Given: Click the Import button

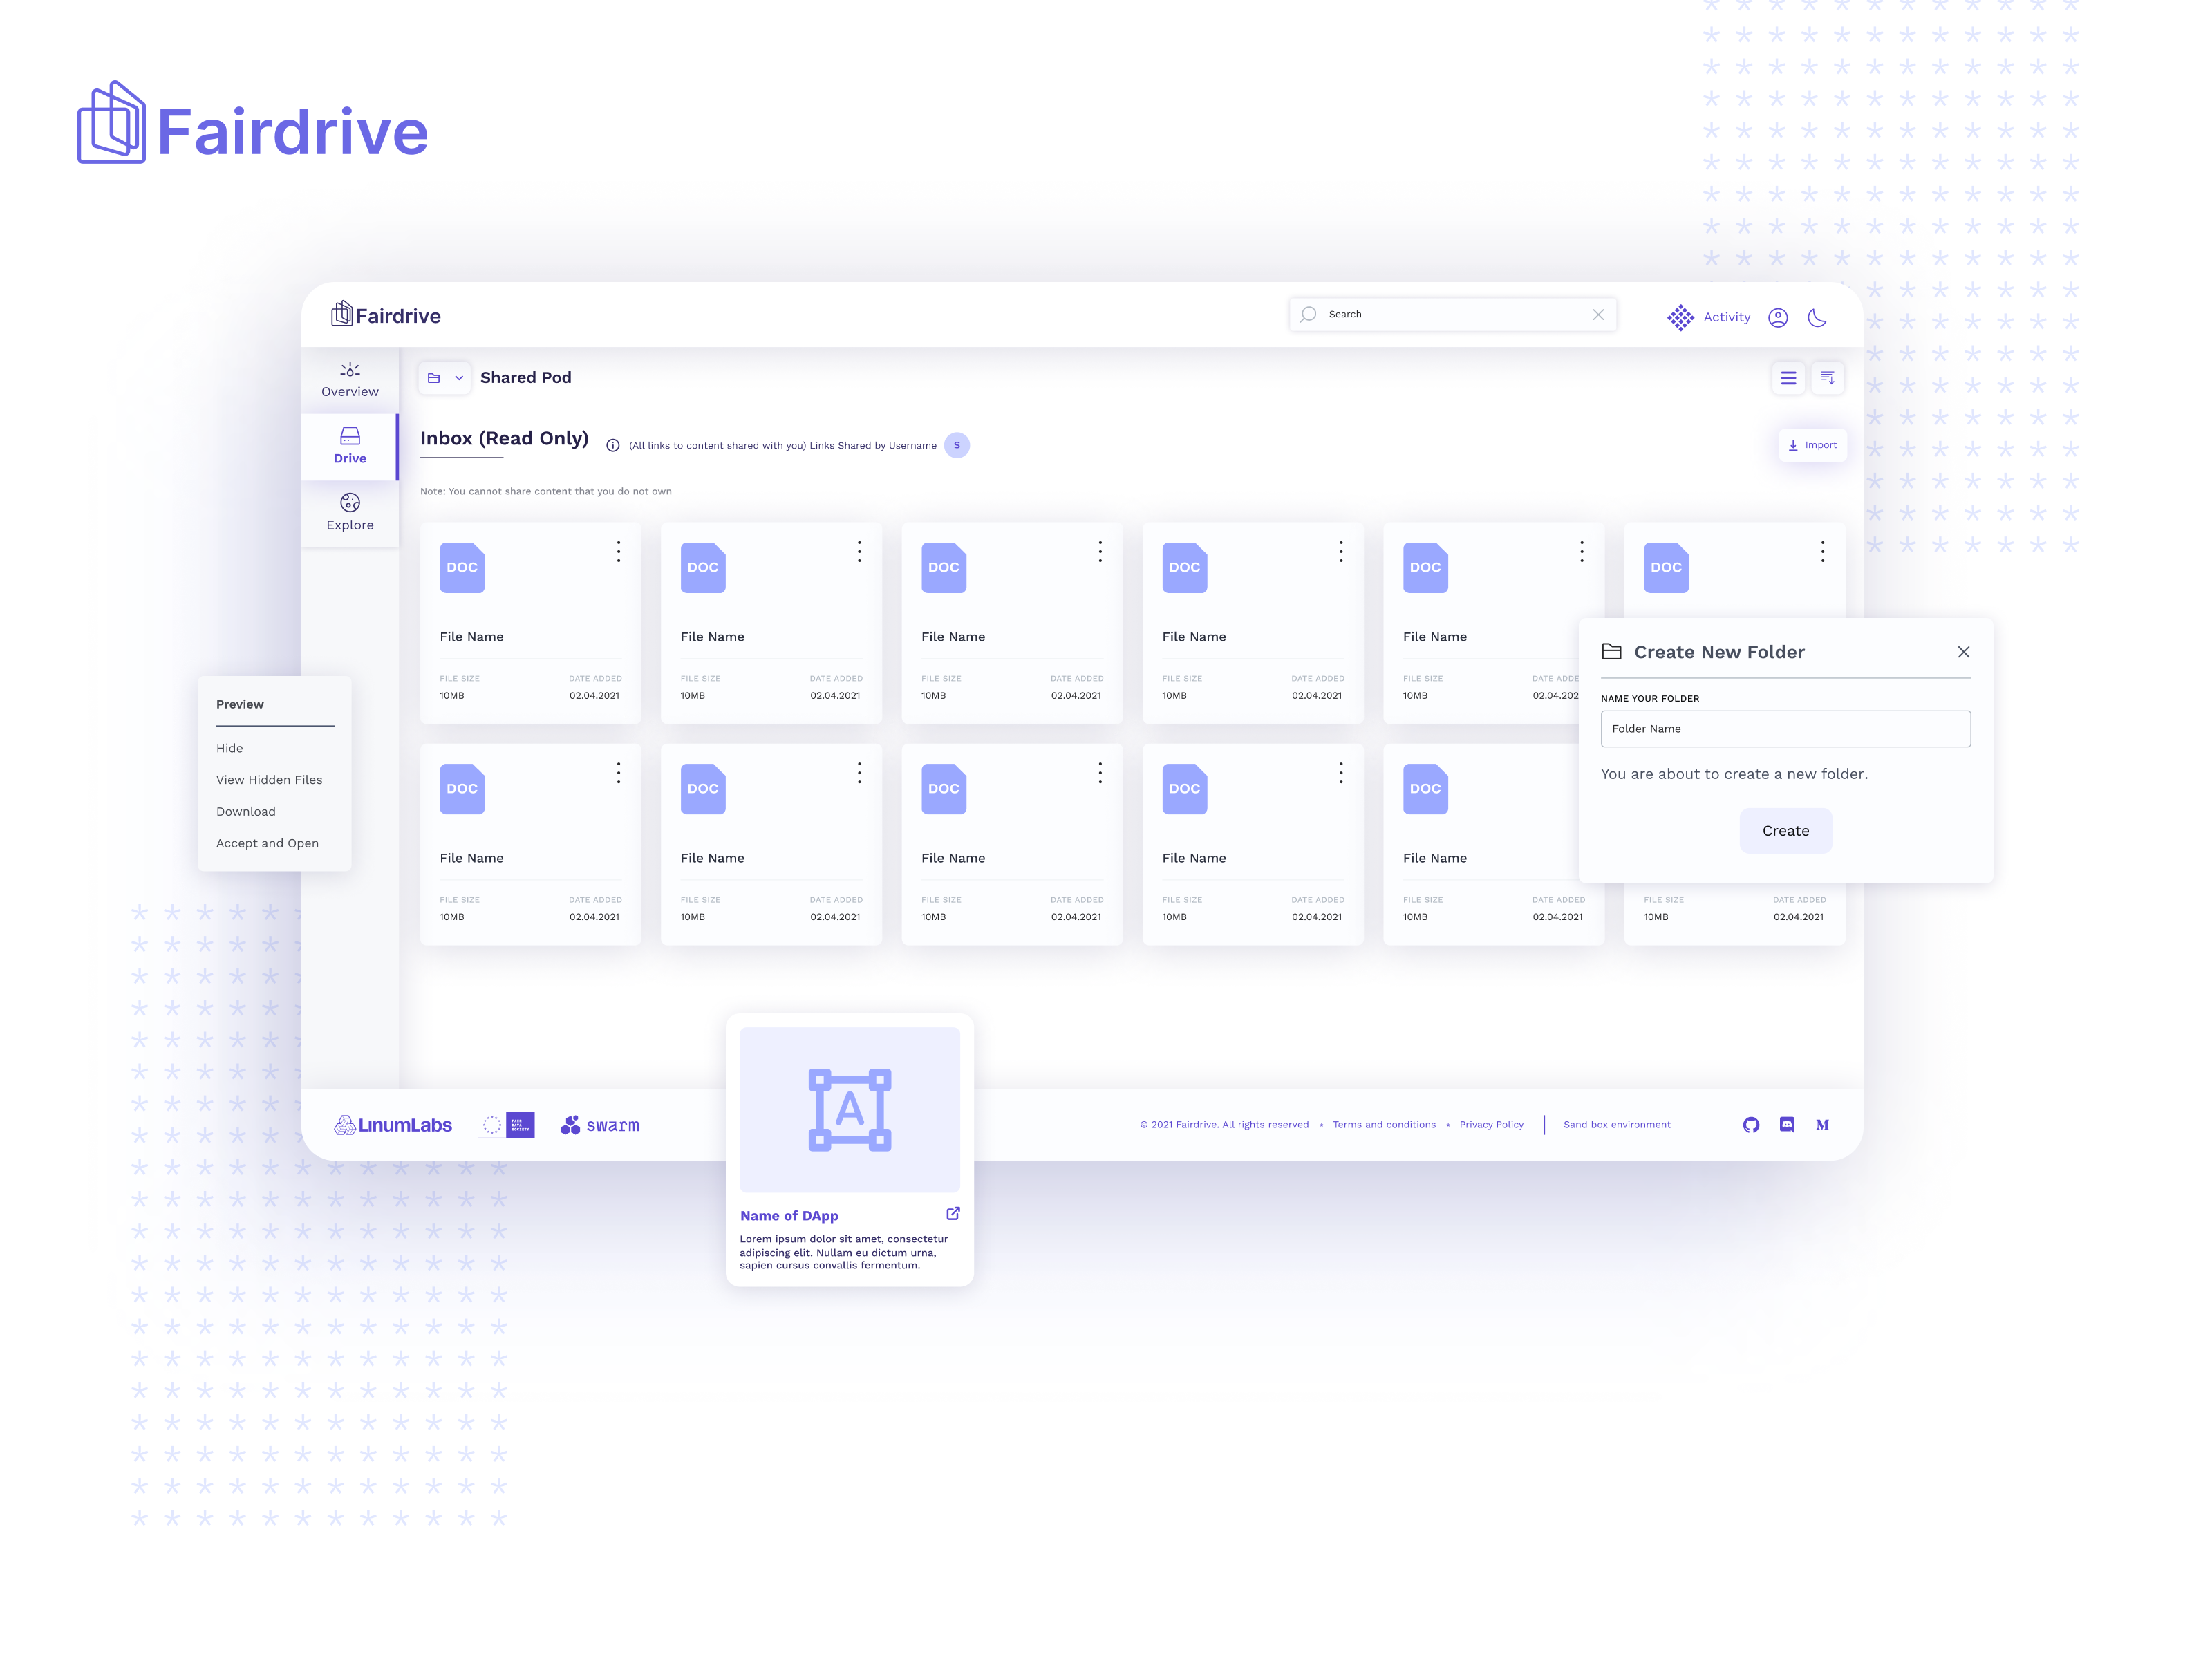Looking at the screenshot, I should 1812,445.
